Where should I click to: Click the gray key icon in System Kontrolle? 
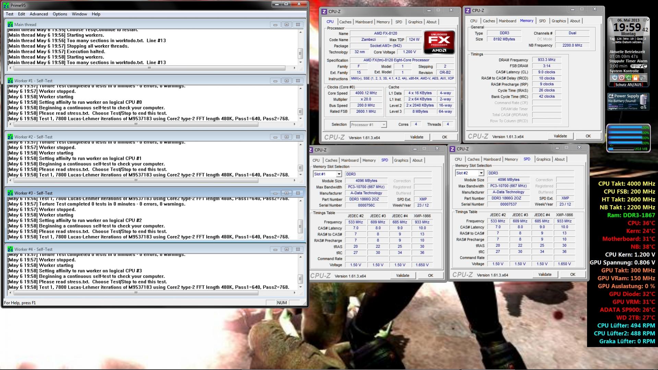coord(642,78)
